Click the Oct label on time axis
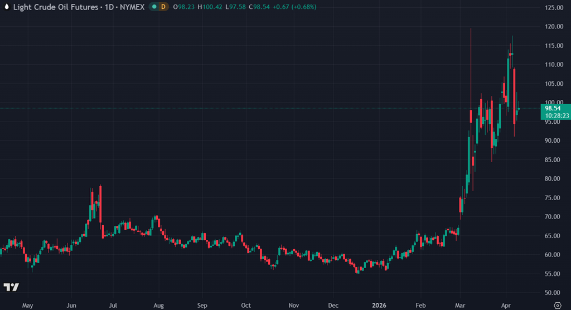The image size is (571, 310). (x=245, y=305)
